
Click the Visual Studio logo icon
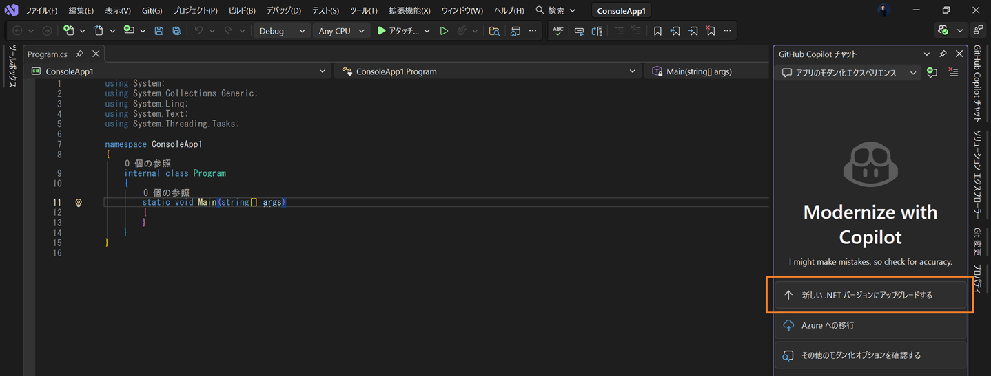click(x=11, y=10)
